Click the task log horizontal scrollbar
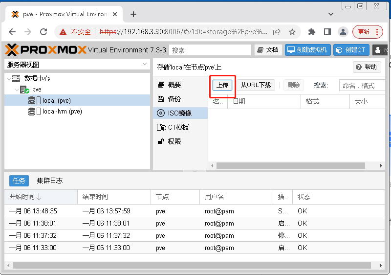Viewport: 391px width, 275px height. (192, 266)
